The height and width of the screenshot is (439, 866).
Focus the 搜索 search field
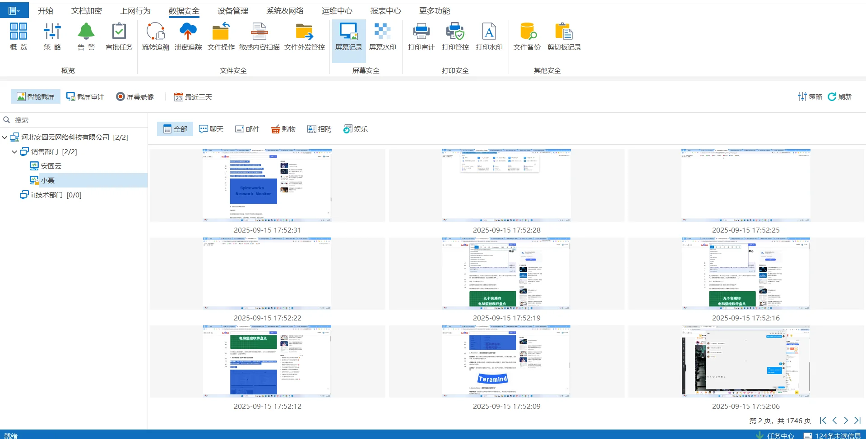(74, 120)
